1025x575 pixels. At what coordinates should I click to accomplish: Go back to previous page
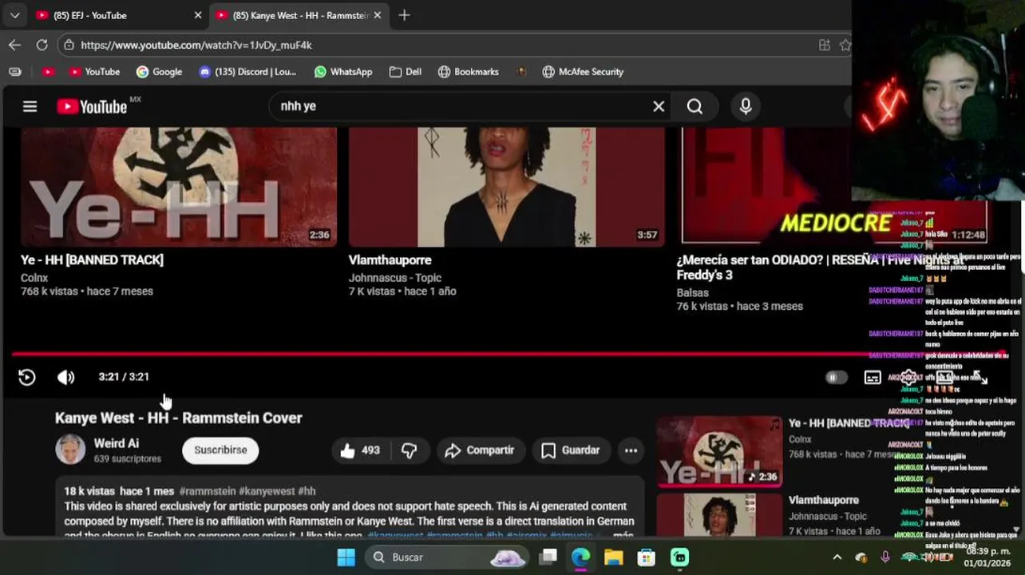14,45
